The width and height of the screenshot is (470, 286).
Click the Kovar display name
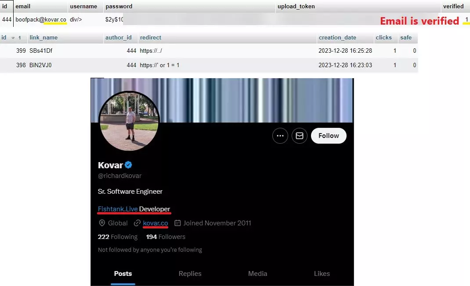coord(110,165)
